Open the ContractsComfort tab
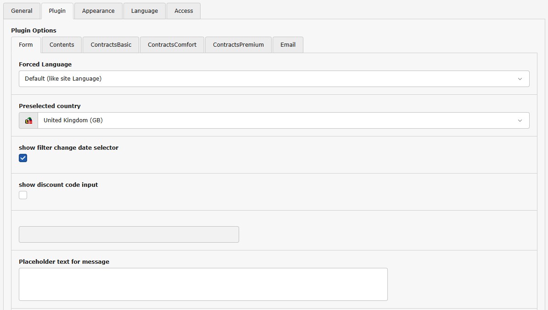Viewport: 548px width, 310px height. pyautogui.click(x=172, y=45)
